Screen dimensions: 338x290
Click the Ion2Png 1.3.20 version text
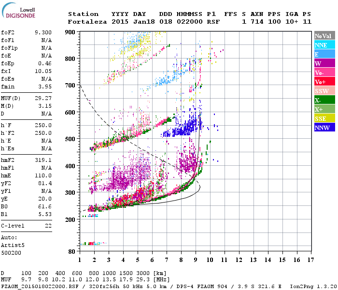(x=313, y=287)
